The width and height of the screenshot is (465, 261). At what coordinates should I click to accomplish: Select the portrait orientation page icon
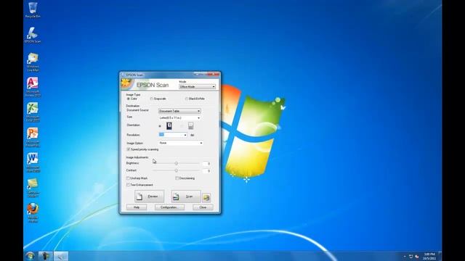tap(169, 125)
